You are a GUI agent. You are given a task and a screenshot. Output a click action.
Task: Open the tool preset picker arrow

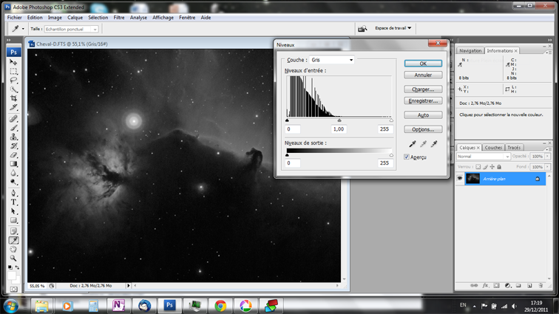[23, 29]
